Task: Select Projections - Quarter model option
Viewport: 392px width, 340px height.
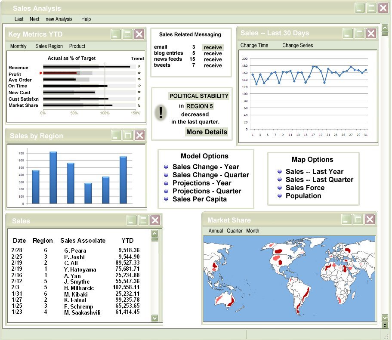Action: point(207,191)
